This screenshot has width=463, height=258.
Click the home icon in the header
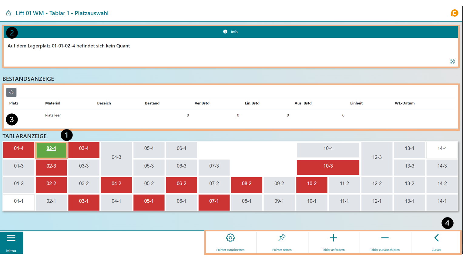pos(8,13)
